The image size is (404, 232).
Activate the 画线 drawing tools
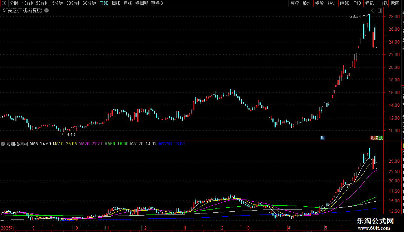(345, 3)
